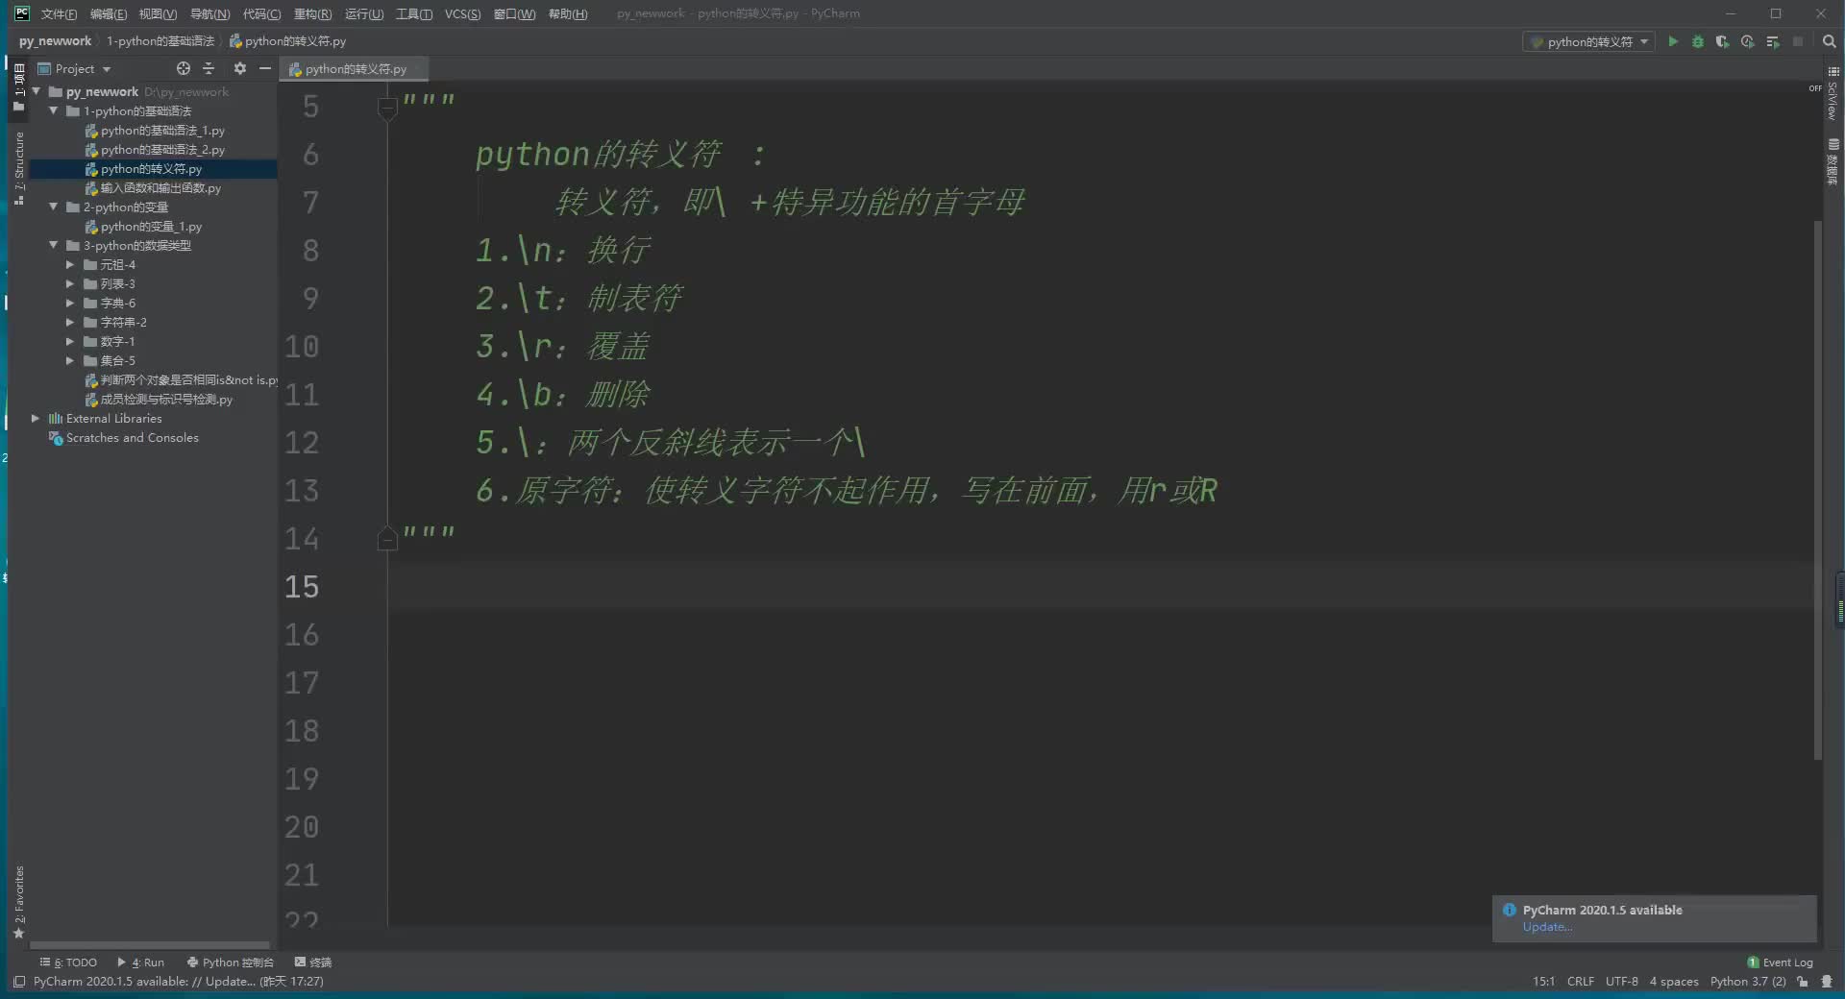Collapse the 2-python的变量 folder
Viewport: 1845px width, 999px height.
(54, 207)
